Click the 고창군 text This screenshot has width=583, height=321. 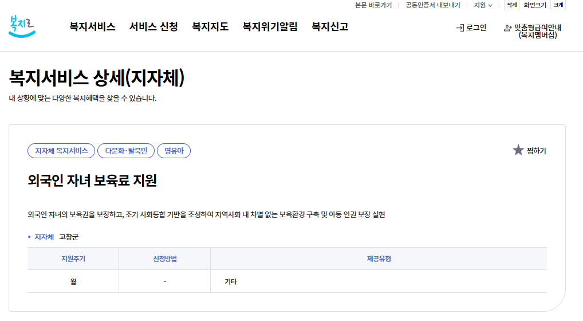click(x=69, y=237)
